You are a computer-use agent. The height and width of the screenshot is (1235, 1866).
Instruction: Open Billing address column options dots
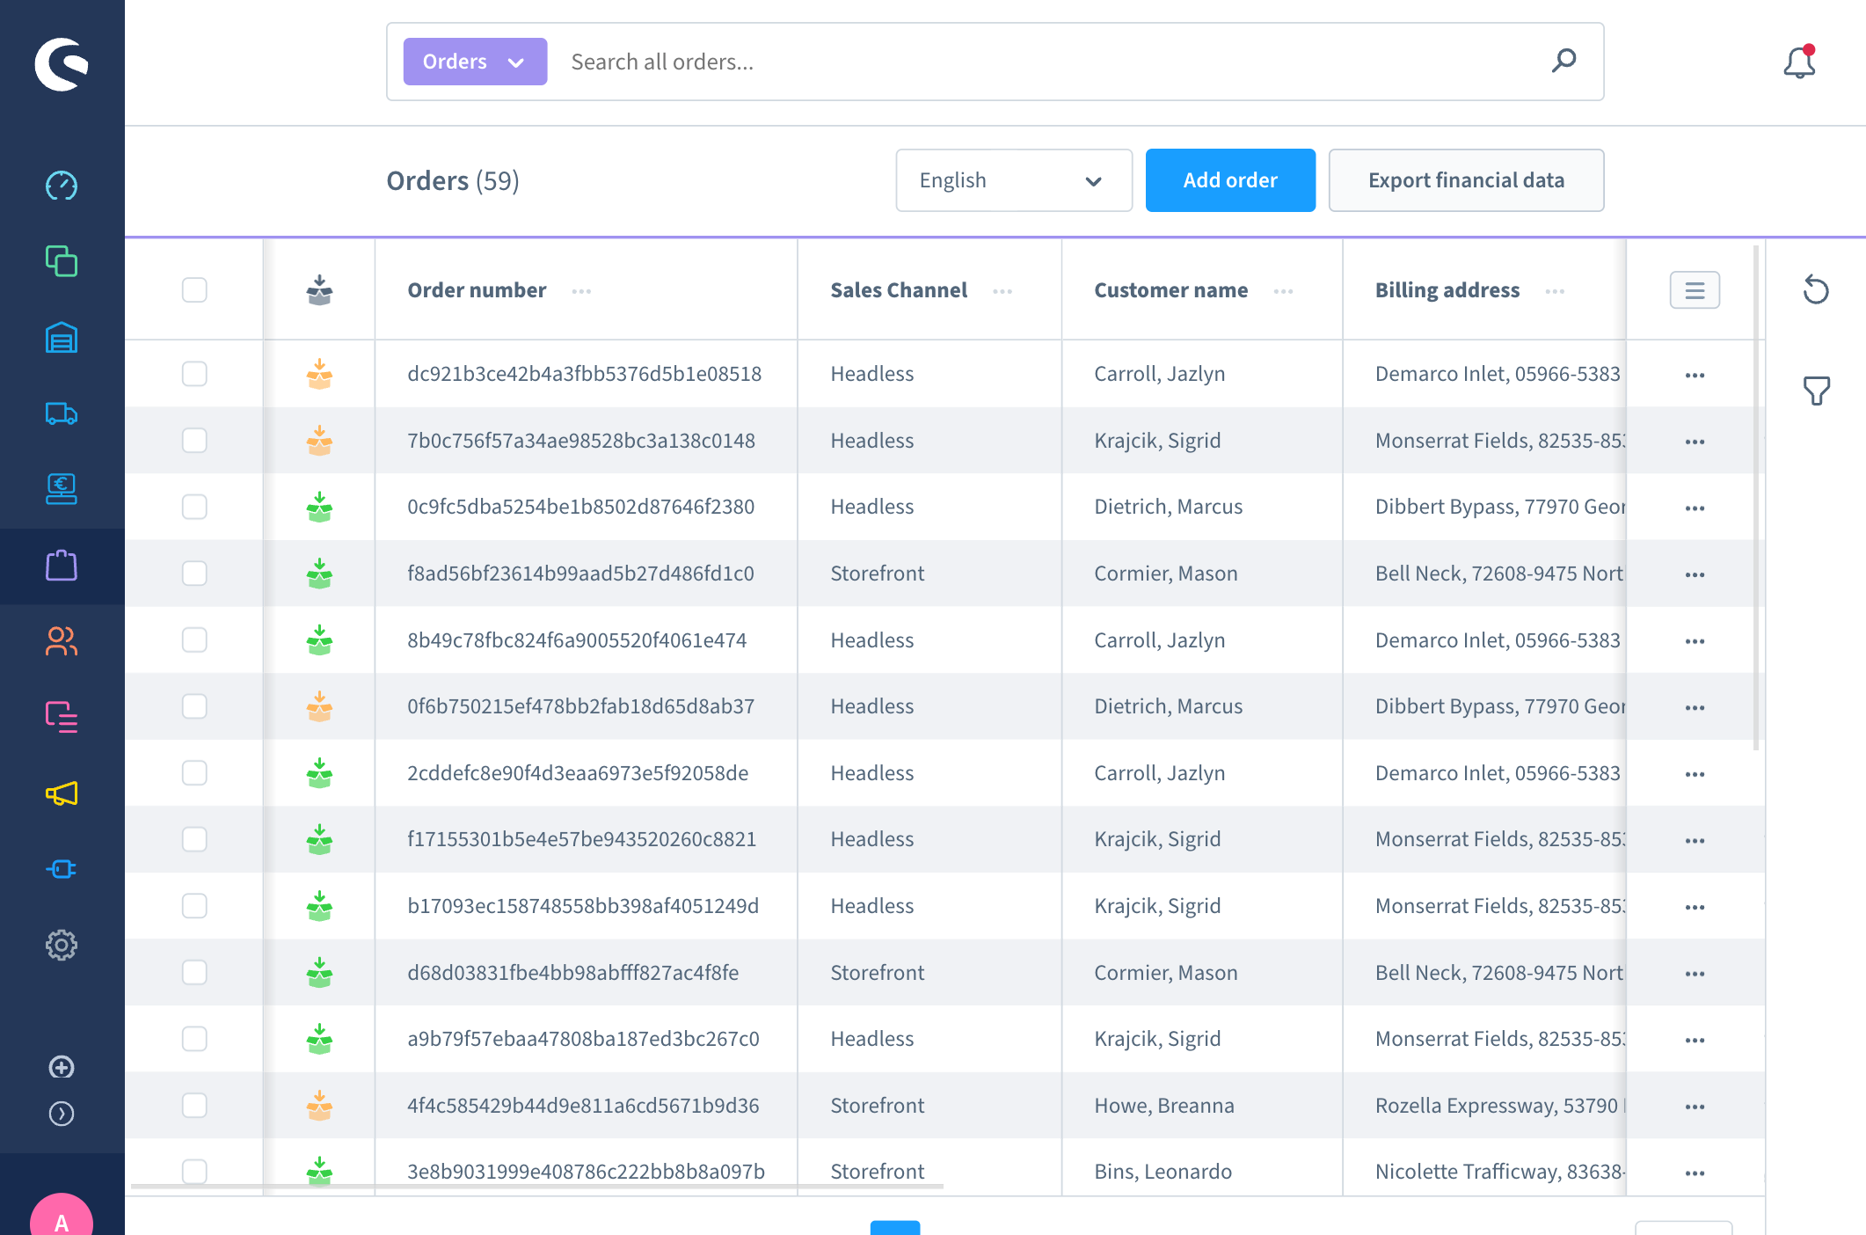1555,291
